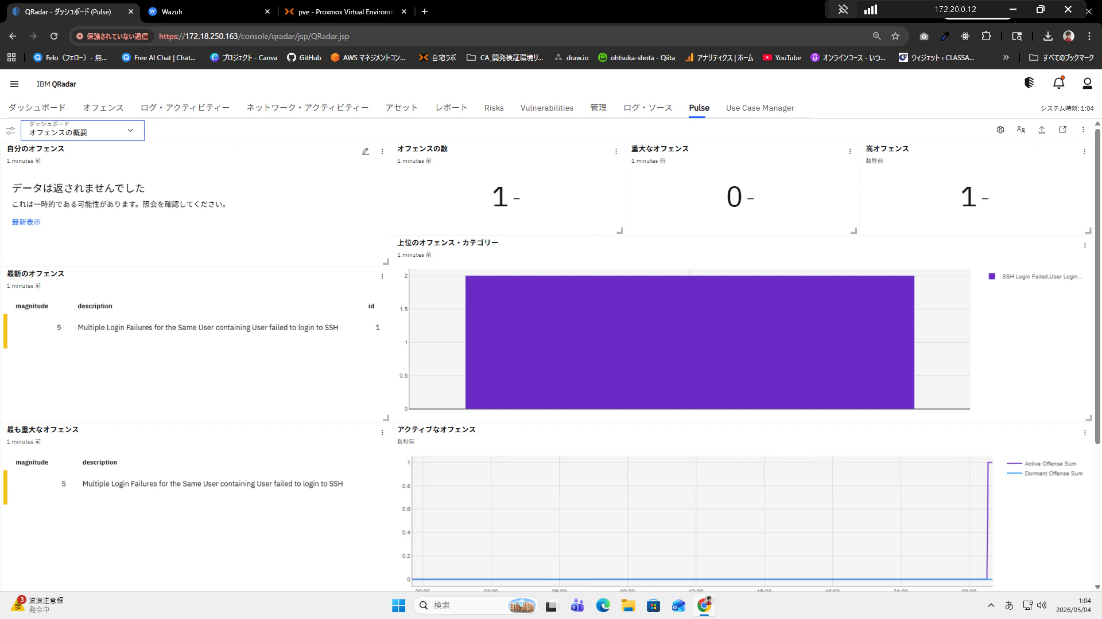Open Microsoft Edge from the taskbar
1102x619 pixels.
(x=603, y=605)
